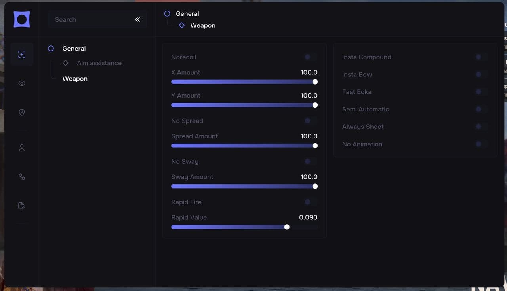Open Aim assistance tree item

[99, 63]
